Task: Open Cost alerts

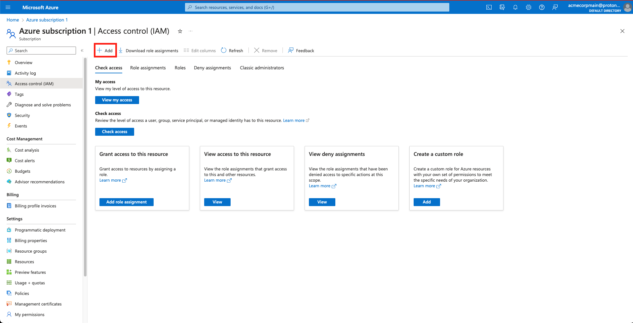Action: [x=41, y=161]
